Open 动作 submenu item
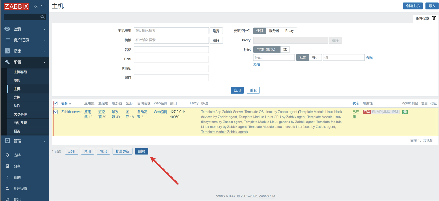Image resolution: width=439 pixels, height=201 pixels. [17, 106]
